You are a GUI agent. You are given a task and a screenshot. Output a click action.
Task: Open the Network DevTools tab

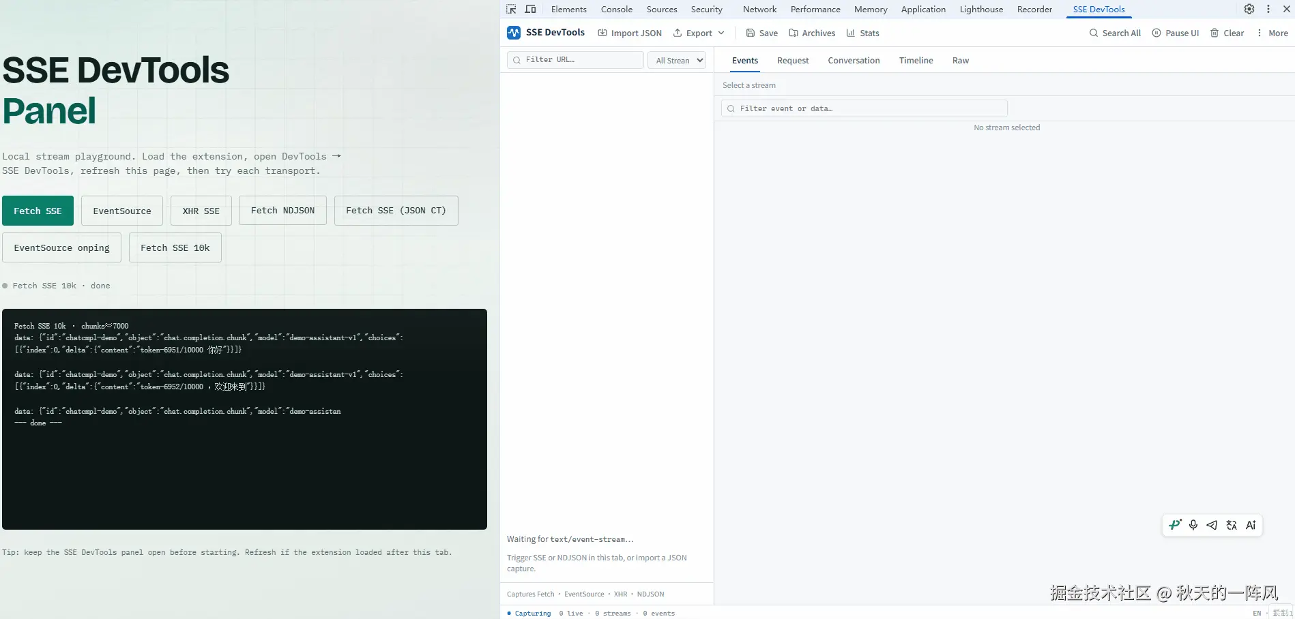(760, 10)
